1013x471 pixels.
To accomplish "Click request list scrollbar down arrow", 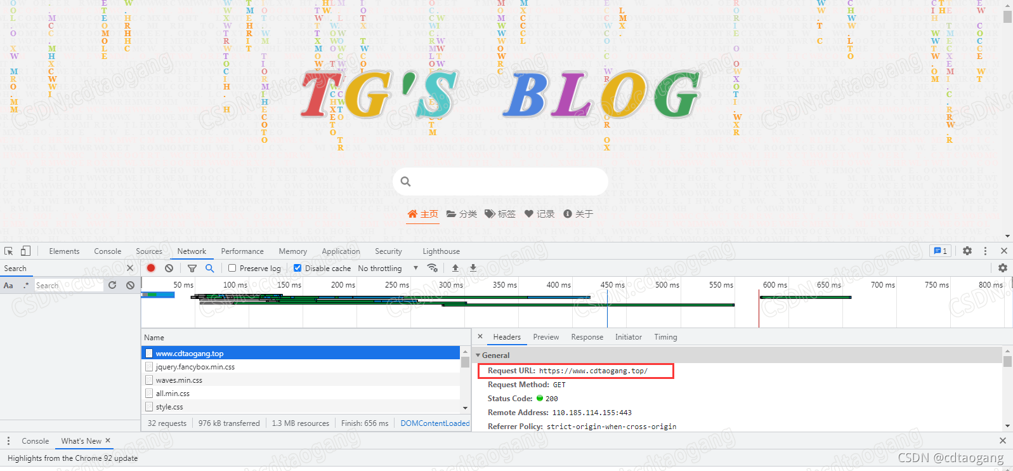I will pyautogui.click(x=465, y=408).
